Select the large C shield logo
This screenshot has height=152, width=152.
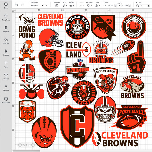click(x=77, y=127)
